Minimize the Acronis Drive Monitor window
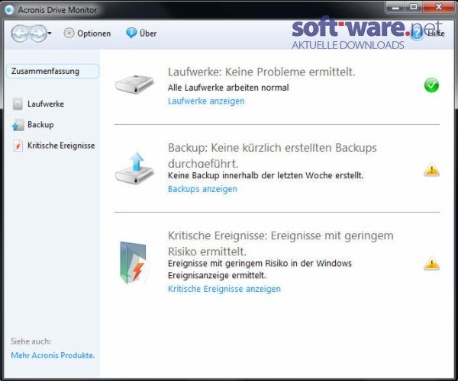Image resolution: width=458 pixels, height=381 pixels. click(395, 7)
